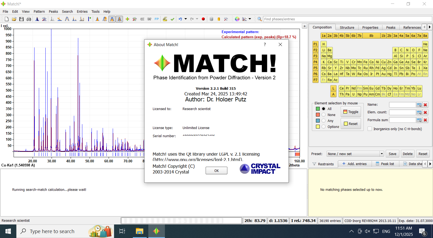Click the green All color swatch
433x238 pixels.
tap(318, 109)
